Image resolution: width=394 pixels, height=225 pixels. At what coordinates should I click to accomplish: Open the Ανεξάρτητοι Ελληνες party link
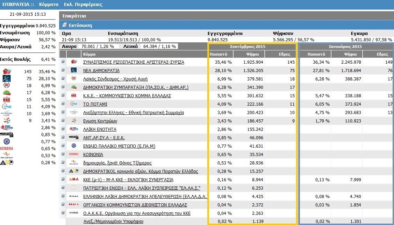(x=134, y=113)
